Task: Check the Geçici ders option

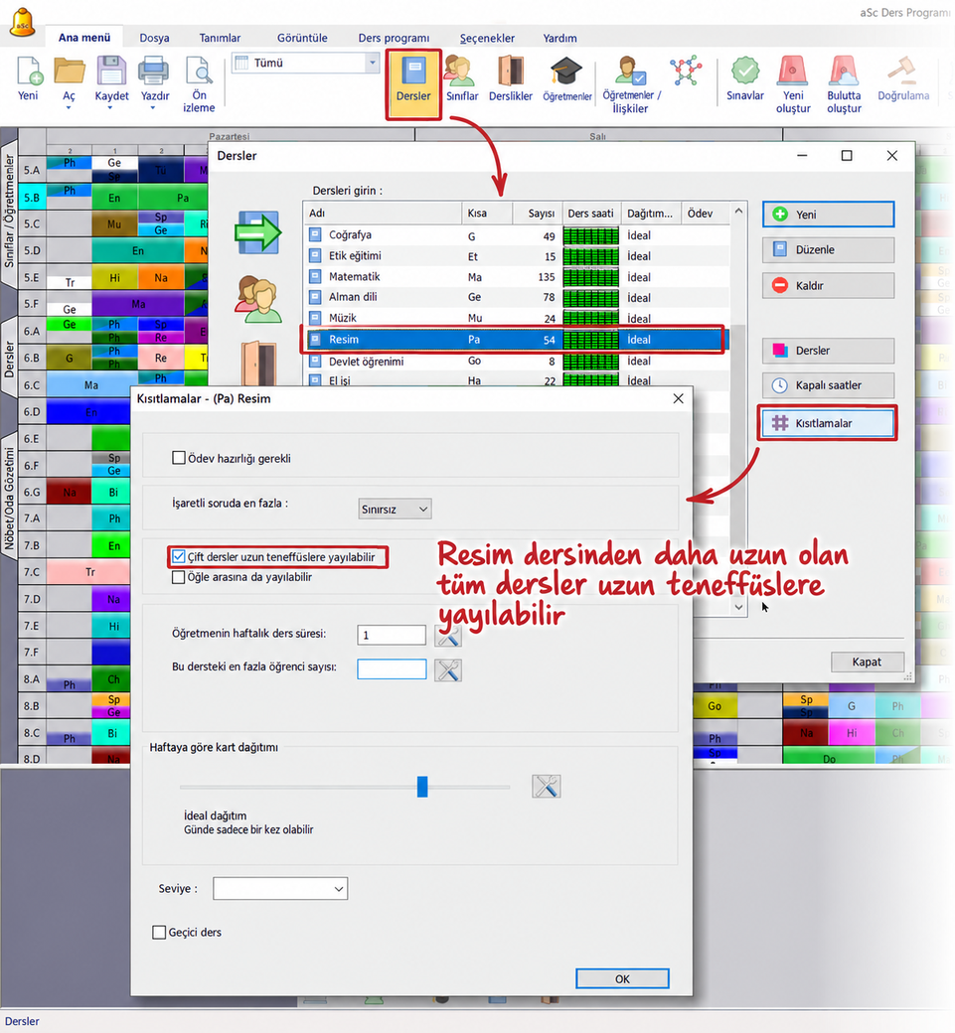Action: (159, 933)
